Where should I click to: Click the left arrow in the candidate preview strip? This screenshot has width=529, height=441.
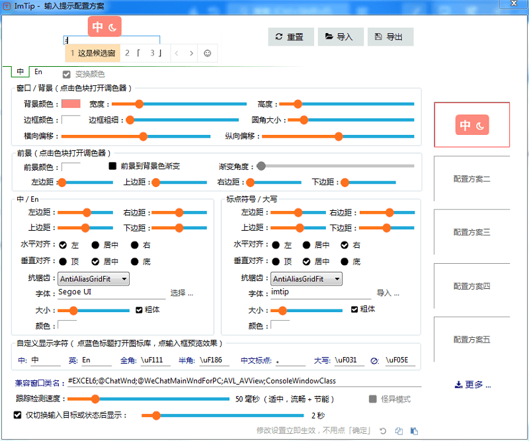tap(177, 53)
